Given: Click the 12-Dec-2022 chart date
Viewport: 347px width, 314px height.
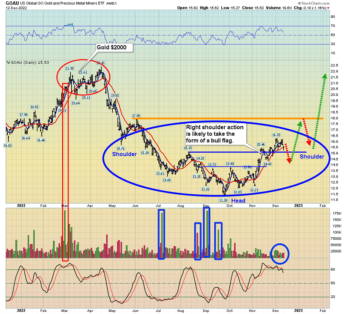Looking at the screenshot, I should [x=16, y=8].
